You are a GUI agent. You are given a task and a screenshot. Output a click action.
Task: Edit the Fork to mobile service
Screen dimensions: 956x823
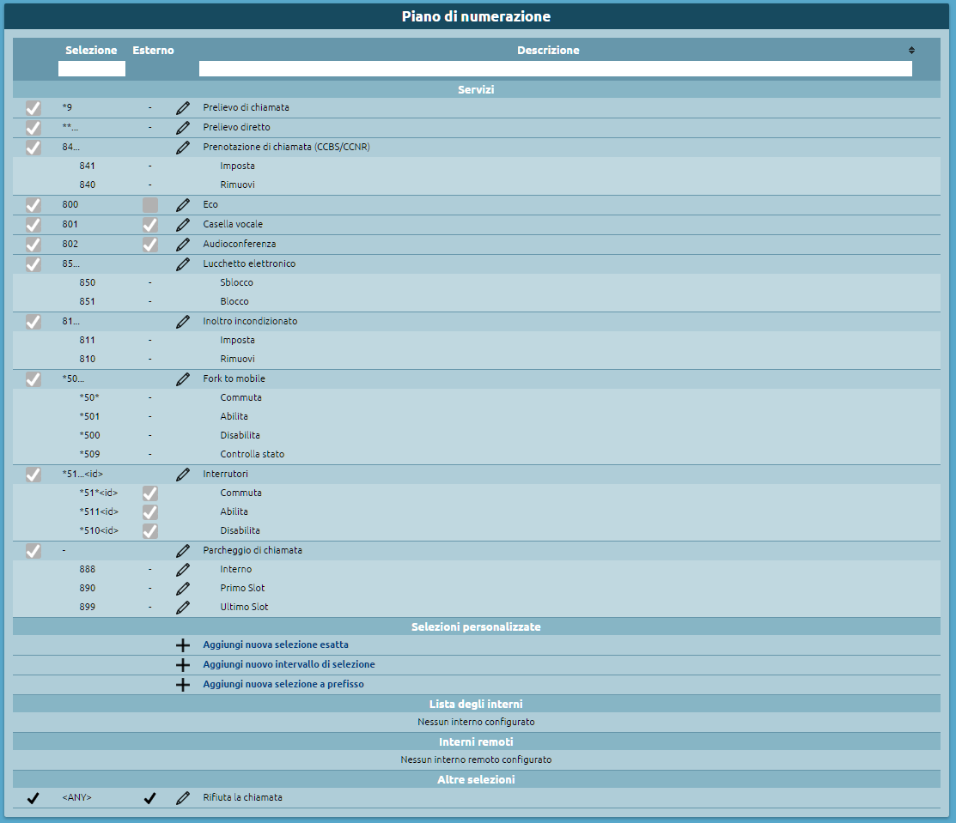pyautogui.click(x=182, y=379)
